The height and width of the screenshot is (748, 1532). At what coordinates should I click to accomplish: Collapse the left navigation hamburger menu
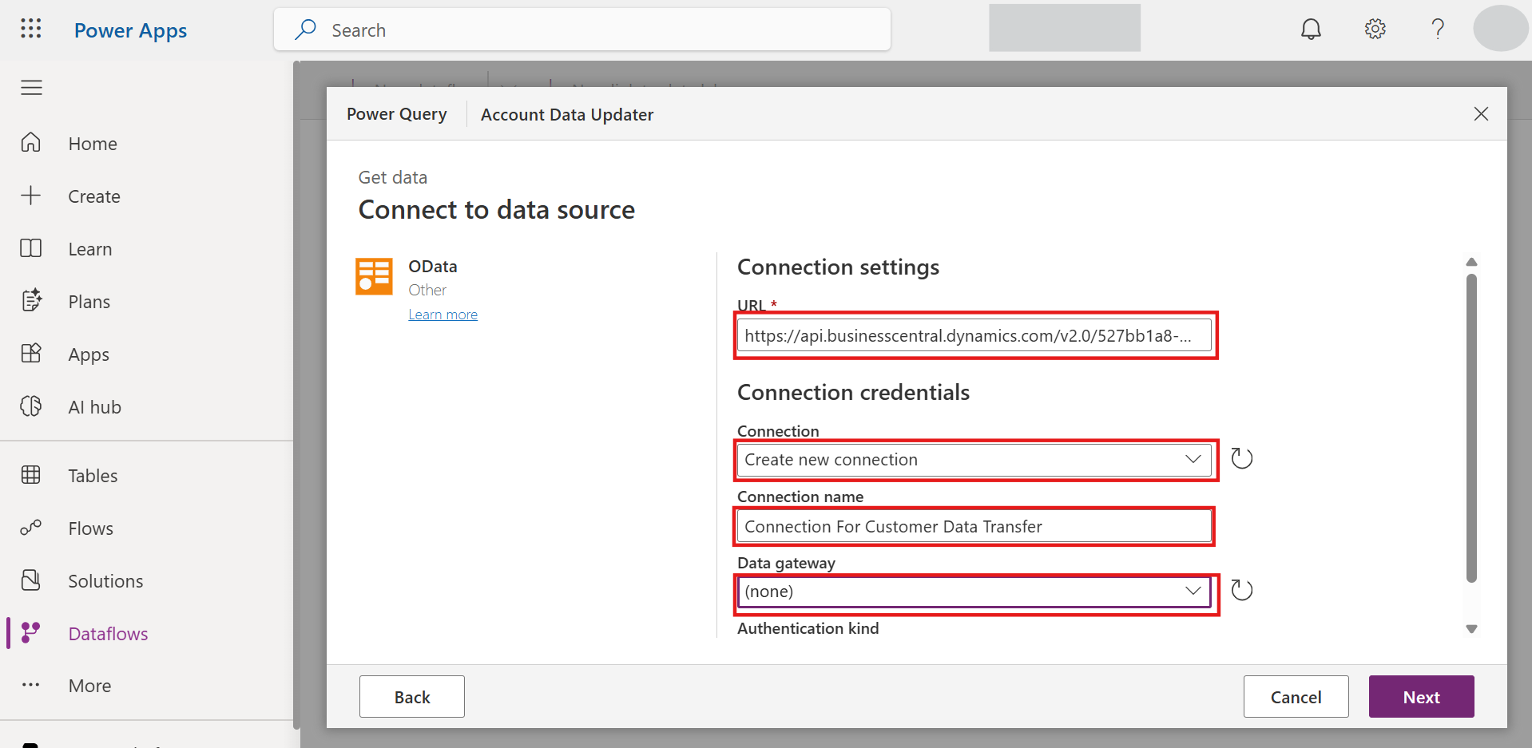(x=31, y=88)
